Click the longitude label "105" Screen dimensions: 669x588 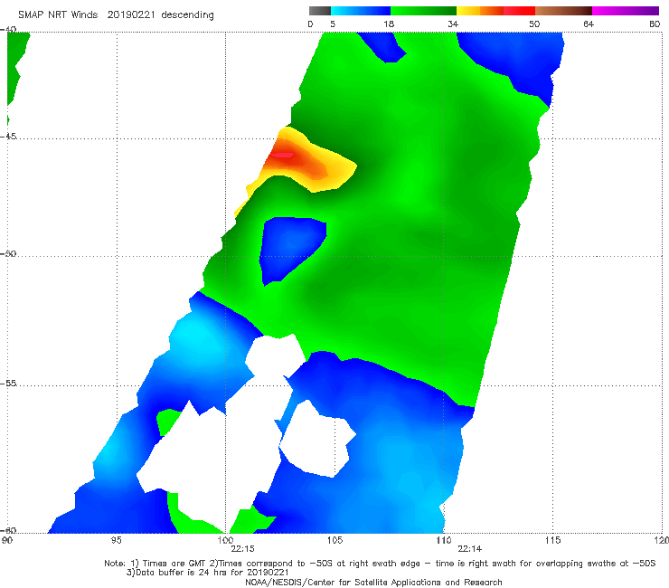pos(334,541)
